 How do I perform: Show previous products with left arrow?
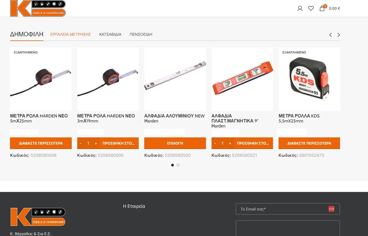pos(330,35)
